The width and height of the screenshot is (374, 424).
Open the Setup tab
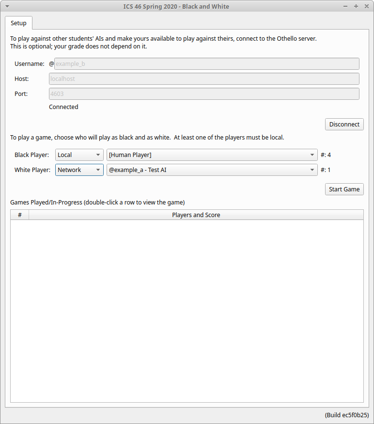point(18,23)
